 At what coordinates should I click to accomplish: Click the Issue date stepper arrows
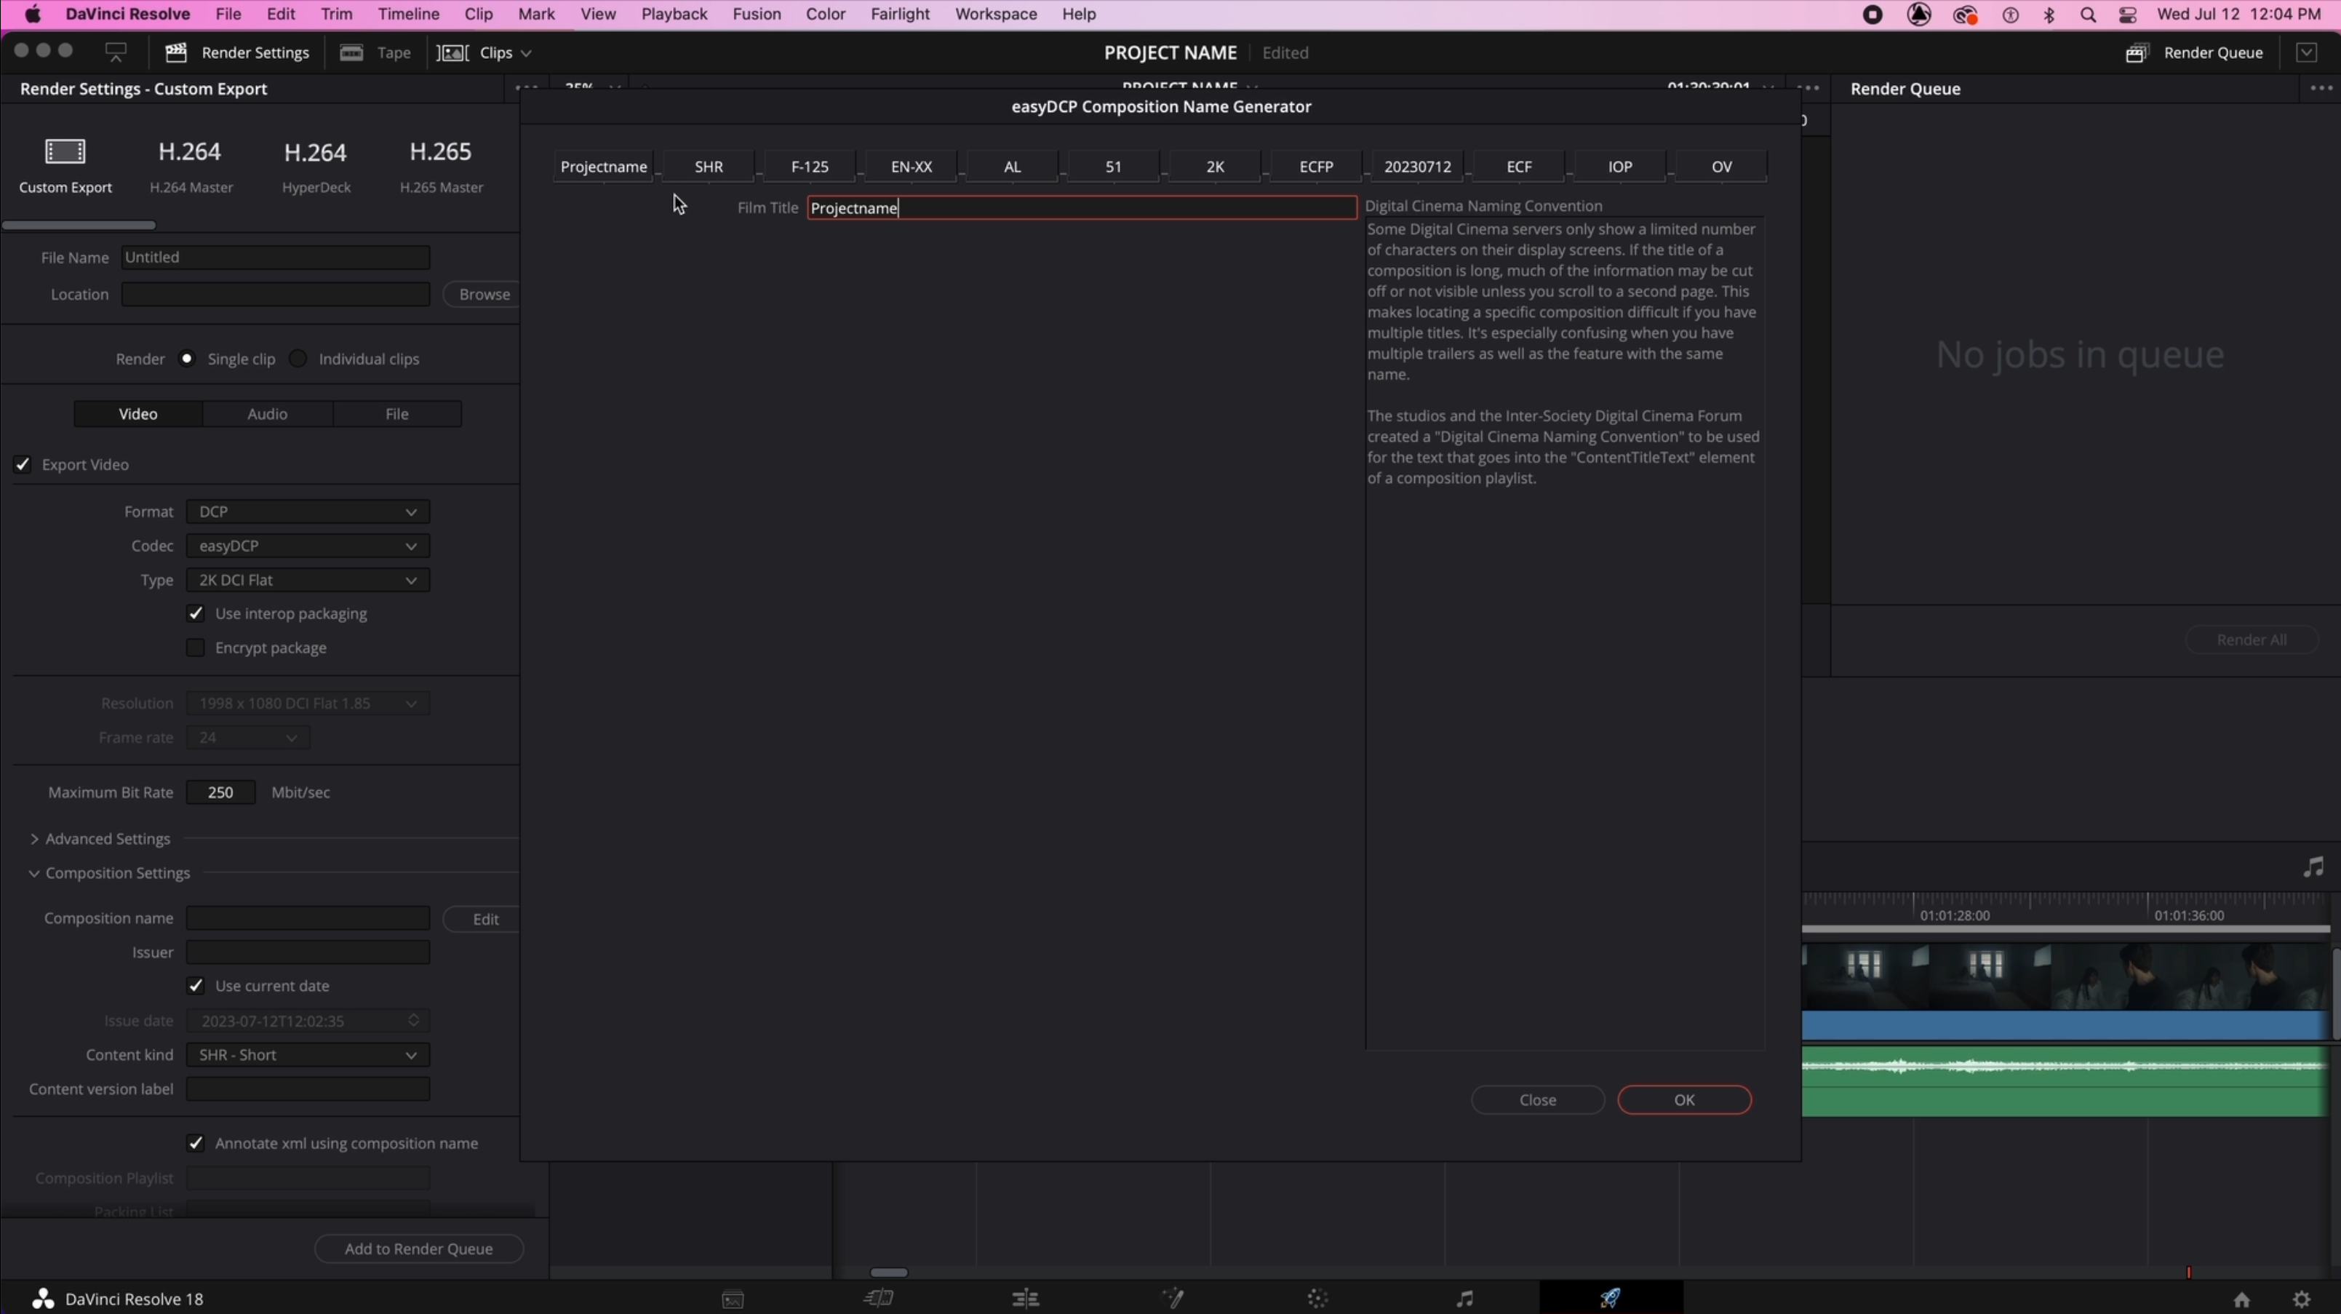[x=413, y=1021]
